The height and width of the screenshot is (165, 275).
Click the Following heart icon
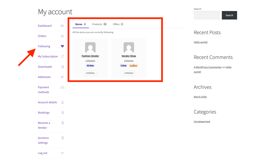pos(62,46)
